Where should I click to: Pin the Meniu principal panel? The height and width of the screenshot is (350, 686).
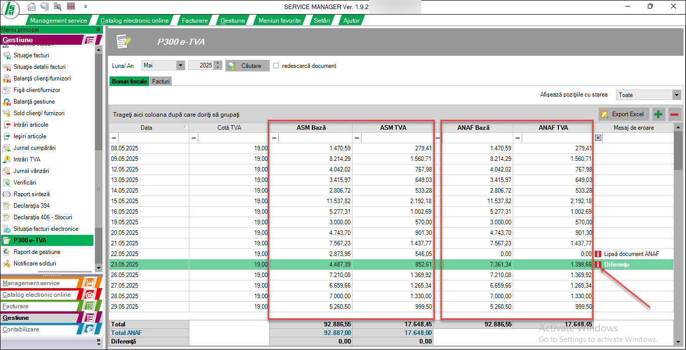98,30
